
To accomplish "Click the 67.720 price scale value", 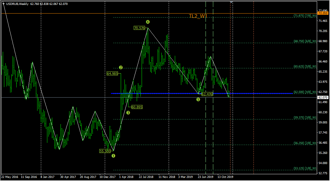I will (x=323, y=51).
